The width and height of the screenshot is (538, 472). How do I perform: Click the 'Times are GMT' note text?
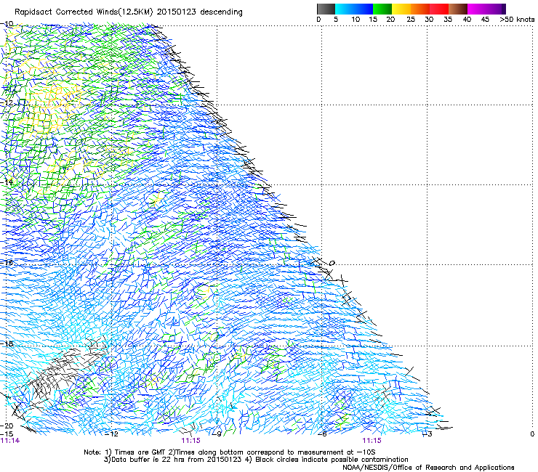point(140,452)
